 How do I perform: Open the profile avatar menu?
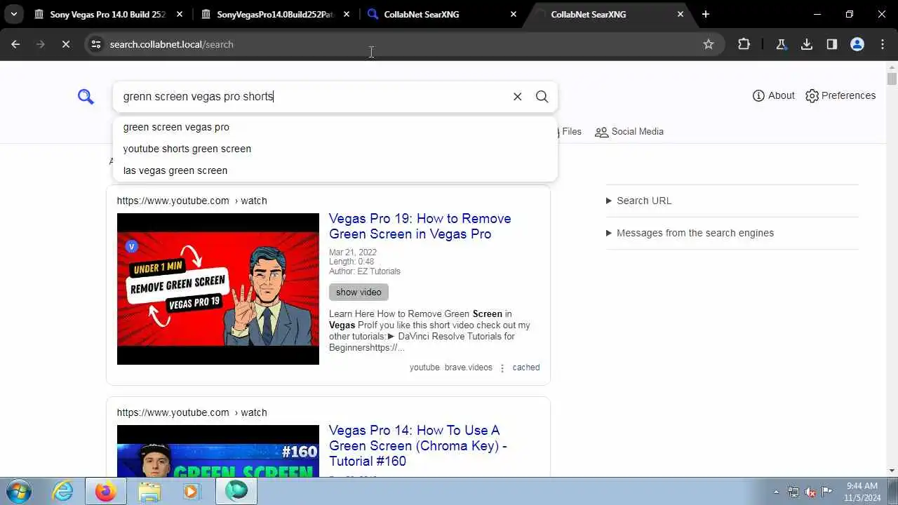click(857, 44)
